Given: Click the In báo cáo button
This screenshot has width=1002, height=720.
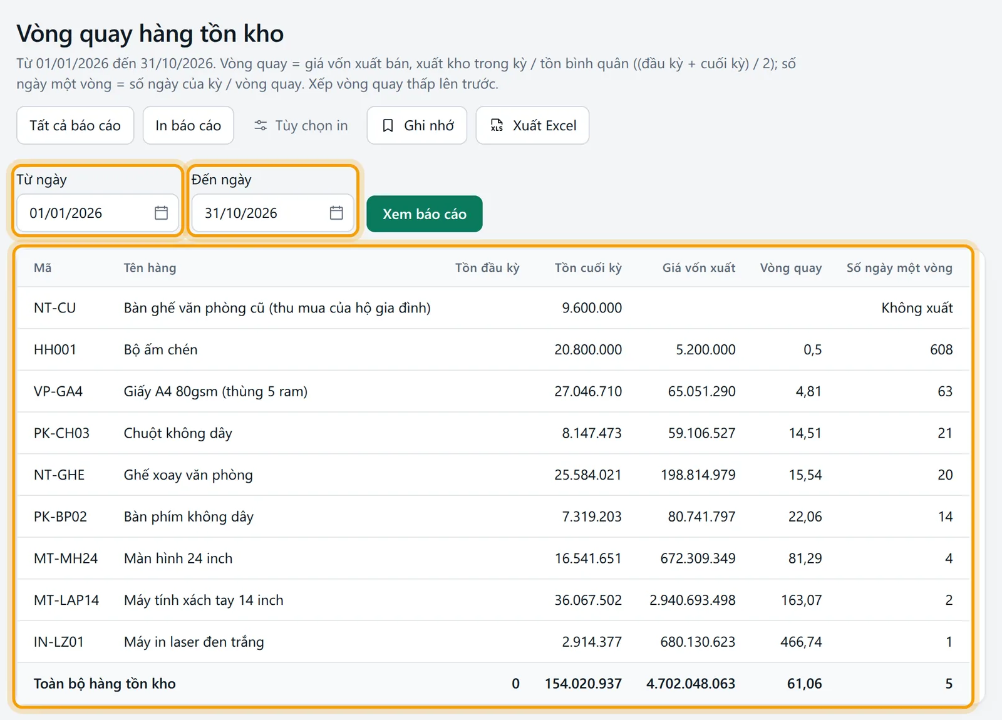Looking at the screenshot, I should click(x=188, y=125).
